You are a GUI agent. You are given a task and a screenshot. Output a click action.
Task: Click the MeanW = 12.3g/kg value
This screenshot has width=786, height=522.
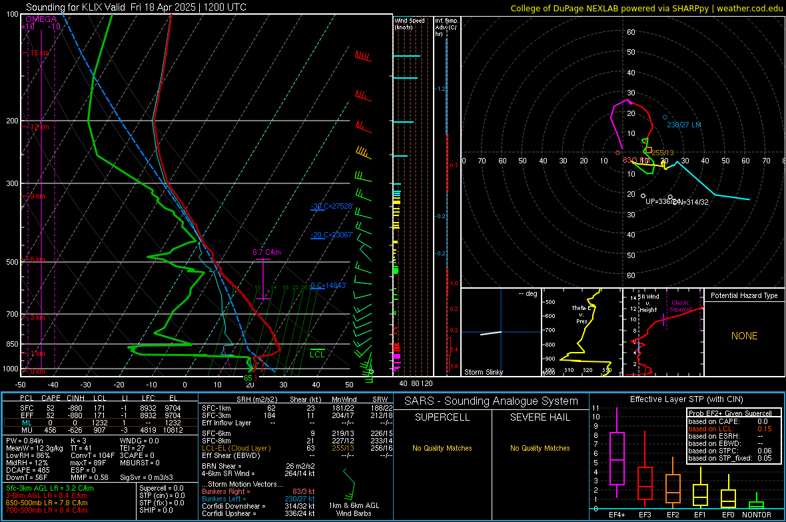(34, 448)
